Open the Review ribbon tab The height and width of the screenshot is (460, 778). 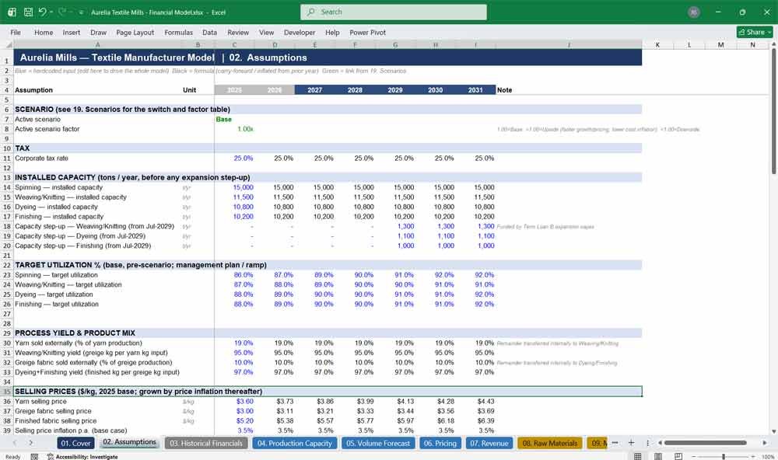(x=238, y=32)
